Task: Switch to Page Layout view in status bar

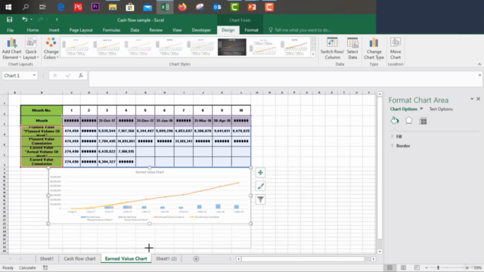Action: 403,267
